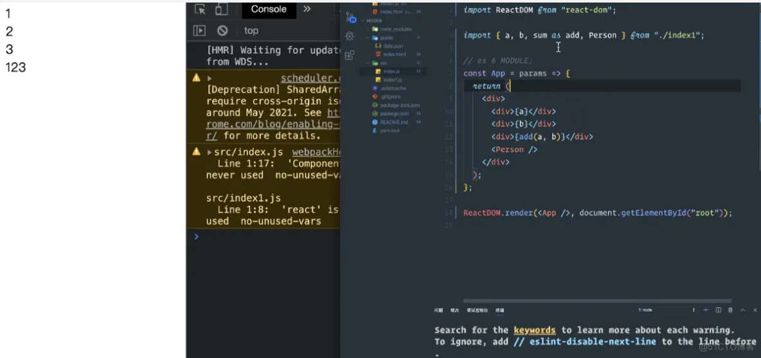761x358 pixels.
Task: Switch to the 调试控制台 debug console tab
Action: [x=477, y=310]
